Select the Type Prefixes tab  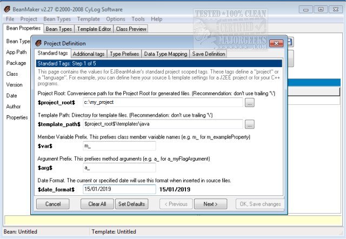[124, 54]
